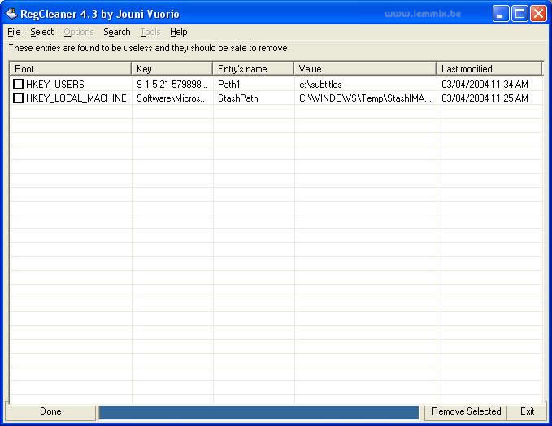Image resolution: width=552 pixels, height=426 pixels.
Task: Minimize the RegCleaner window
Action: coord(501,13)
